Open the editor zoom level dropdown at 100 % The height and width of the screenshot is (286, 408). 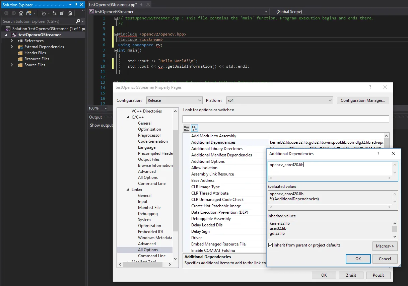(106, 108)
